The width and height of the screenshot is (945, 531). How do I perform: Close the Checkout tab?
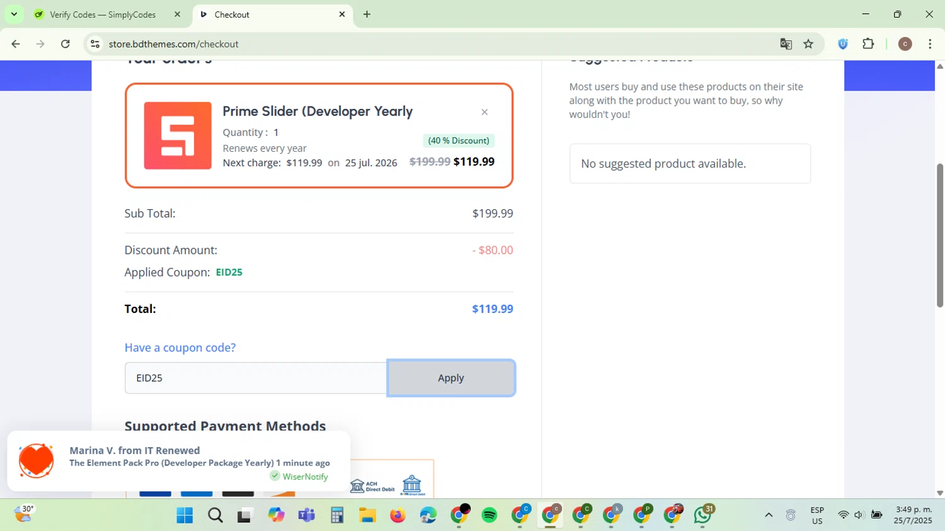pyautogui.click(x=342, y=14)
